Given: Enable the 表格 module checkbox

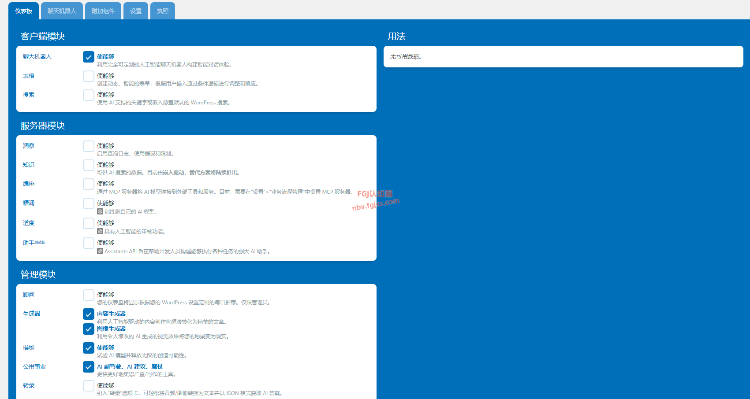Looking at the screenshot, I should [x=89, y=76].
